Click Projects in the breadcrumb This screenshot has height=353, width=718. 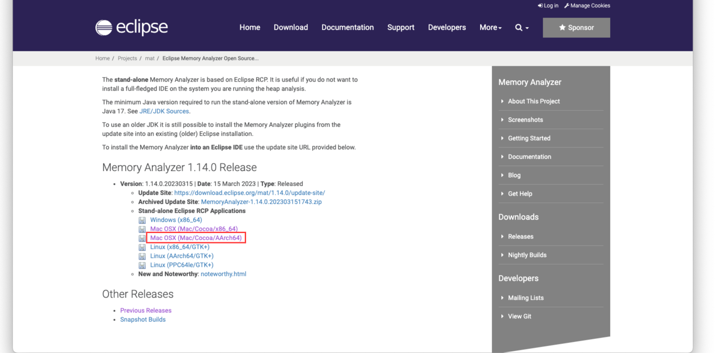click(127, 58)
